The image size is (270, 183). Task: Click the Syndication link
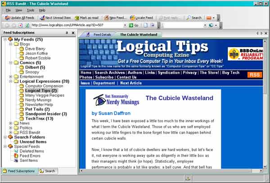pyautogui.click(x=169, y=72)
